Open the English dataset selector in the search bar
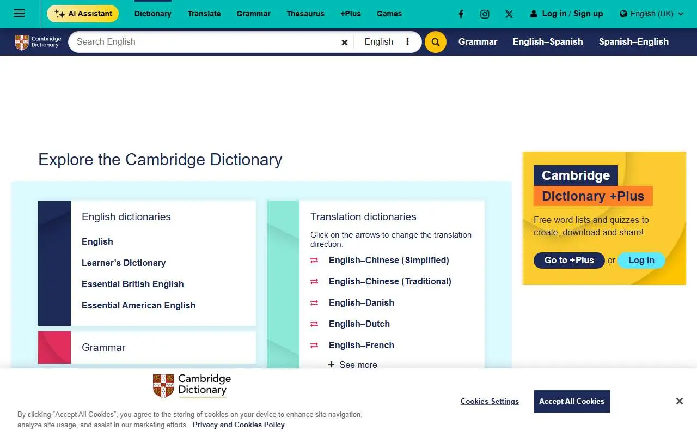This screenshot has height=436, width=697. coord(378,42)
